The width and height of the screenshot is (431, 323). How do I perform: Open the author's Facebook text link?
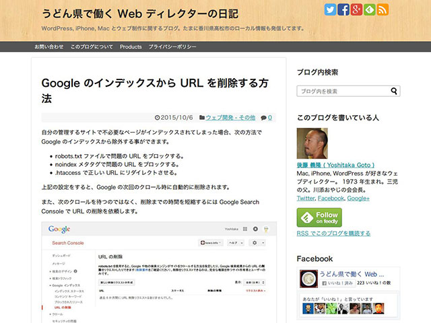331,199
